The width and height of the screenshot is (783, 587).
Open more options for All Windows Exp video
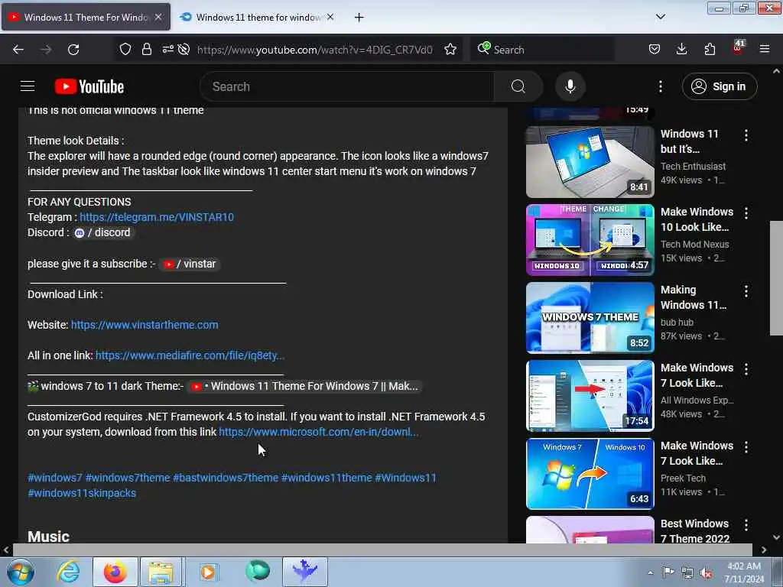[746, 369]
